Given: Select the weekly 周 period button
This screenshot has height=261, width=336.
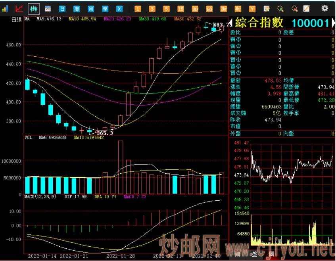Looking at the screenshot, I should tap(77, 8).
